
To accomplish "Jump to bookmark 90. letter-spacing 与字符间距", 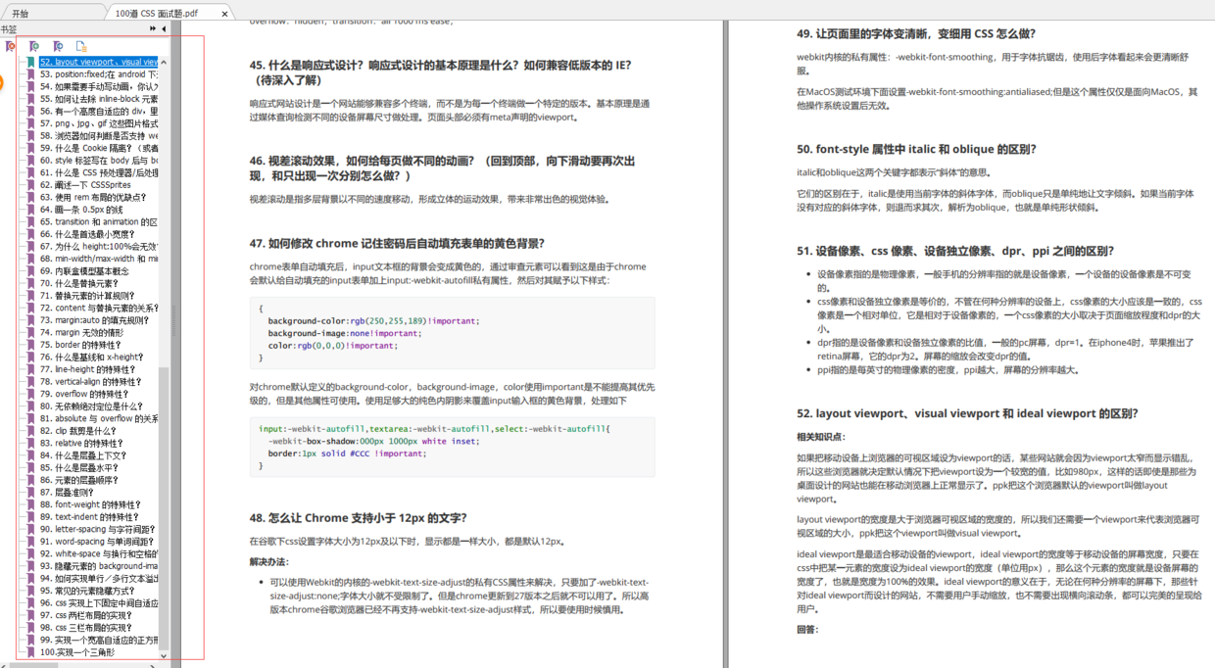I will 96,530.
